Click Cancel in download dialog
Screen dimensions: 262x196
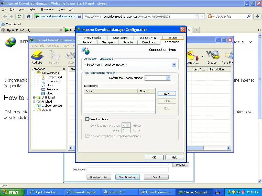(156, 177)
